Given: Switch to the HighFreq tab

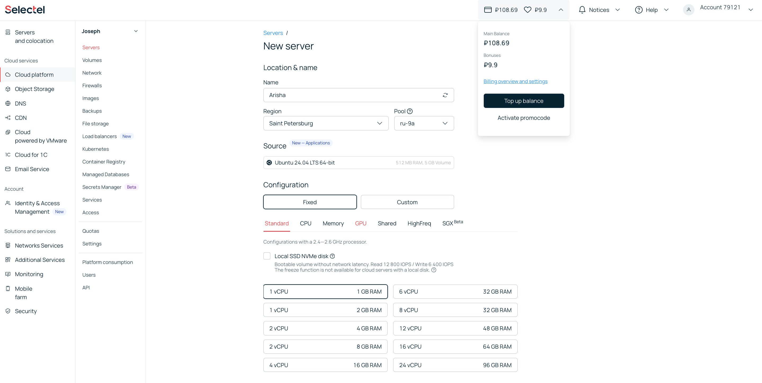Looking at the screenshot, I should click(x=419, y=224).
